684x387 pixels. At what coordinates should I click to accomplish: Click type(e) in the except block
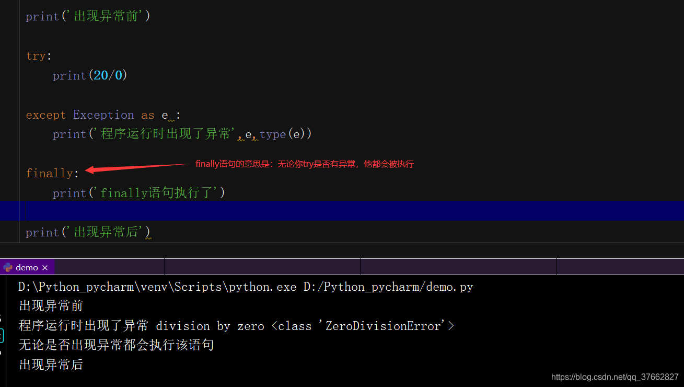(282, 134)
